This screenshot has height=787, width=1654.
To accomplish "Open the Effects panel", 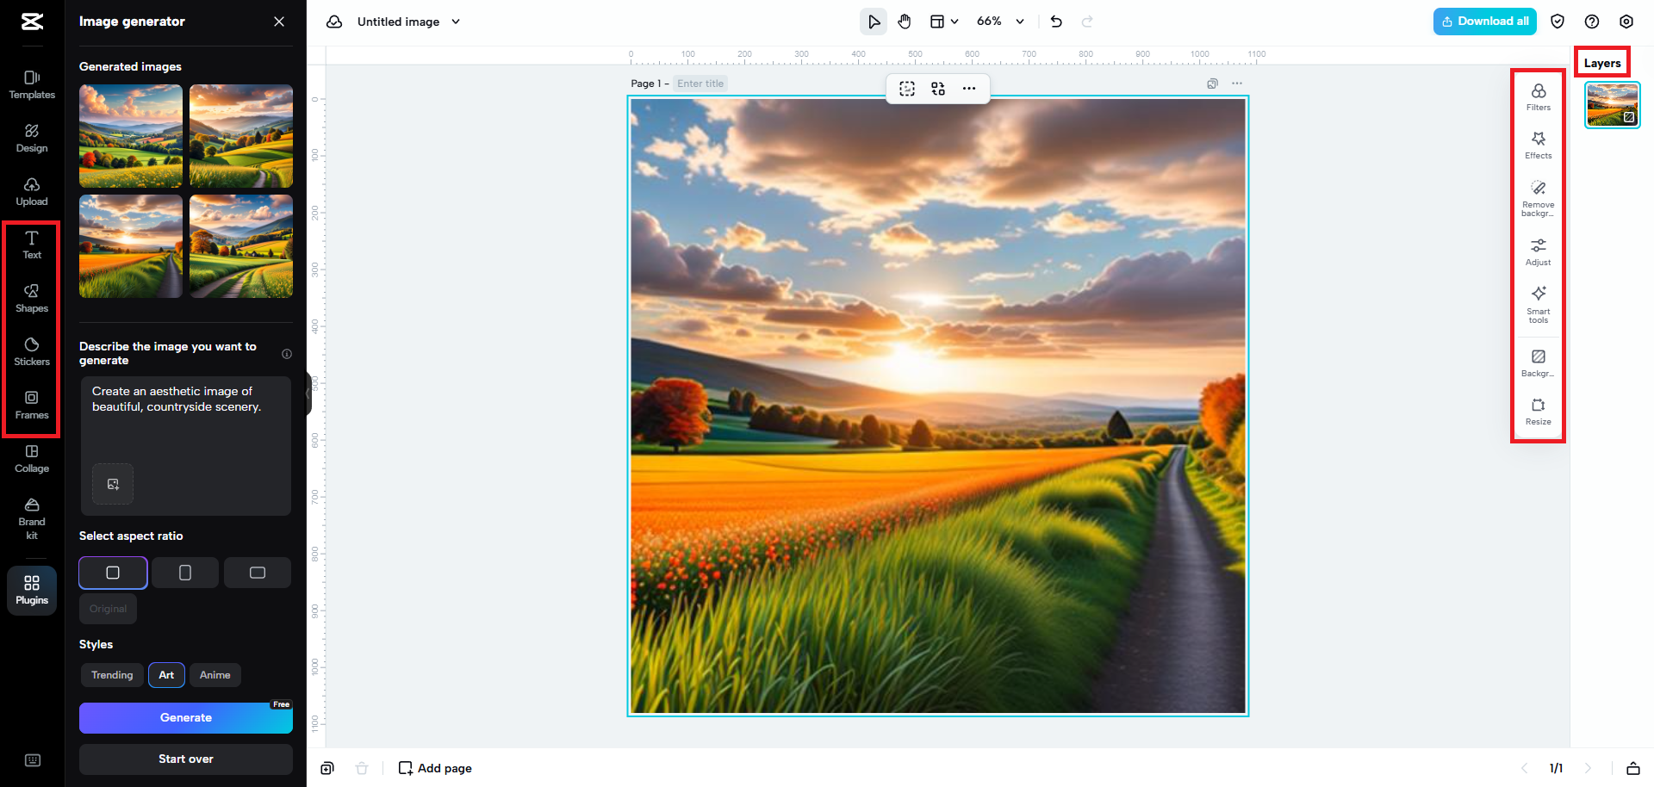I will (1538, 145).
